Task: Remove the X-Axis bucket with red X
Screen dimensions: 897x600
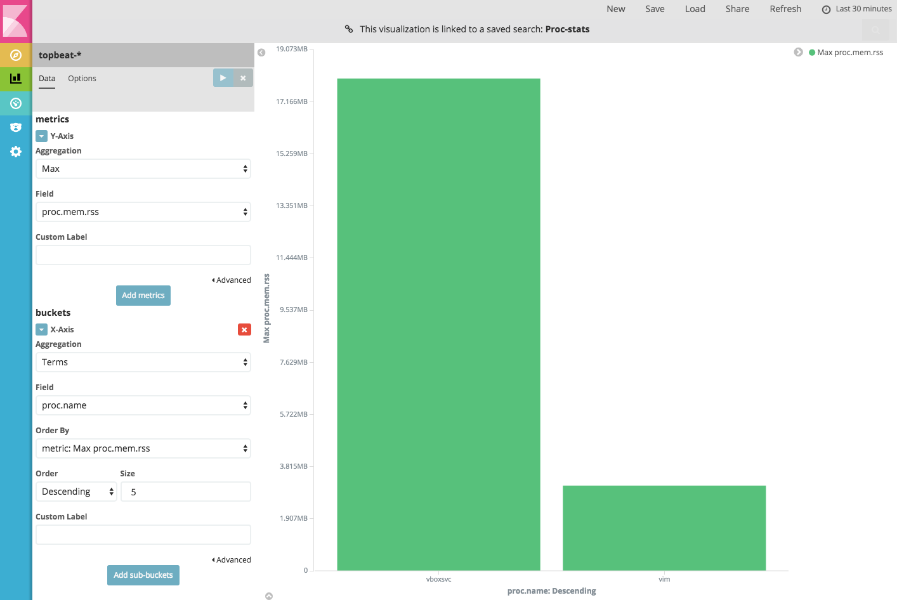Action: coord(244,330)
